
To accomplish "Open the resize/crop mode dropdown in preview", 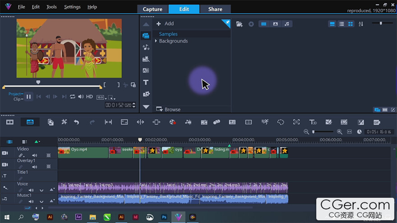I will pyautogui.click(x=112, y=97).
